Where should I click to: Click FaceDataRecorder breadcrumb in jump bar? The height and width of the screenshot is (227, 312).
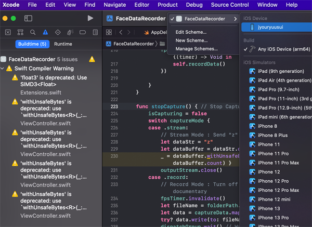(130, 44)
